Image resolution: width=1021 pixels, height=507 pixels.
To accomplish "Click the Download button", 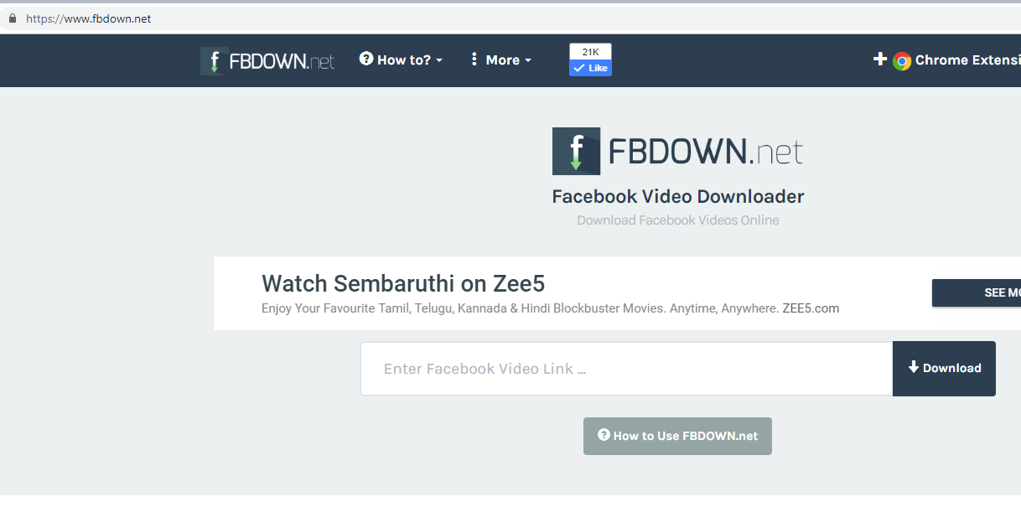I will click(944, 368).
